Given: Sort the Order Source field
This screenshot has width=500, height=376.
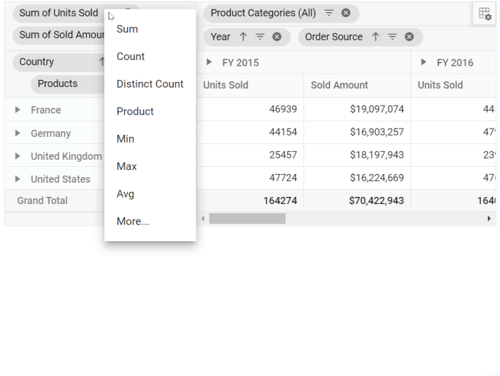Looking at the screenshot, I should (x=375, y=37).
